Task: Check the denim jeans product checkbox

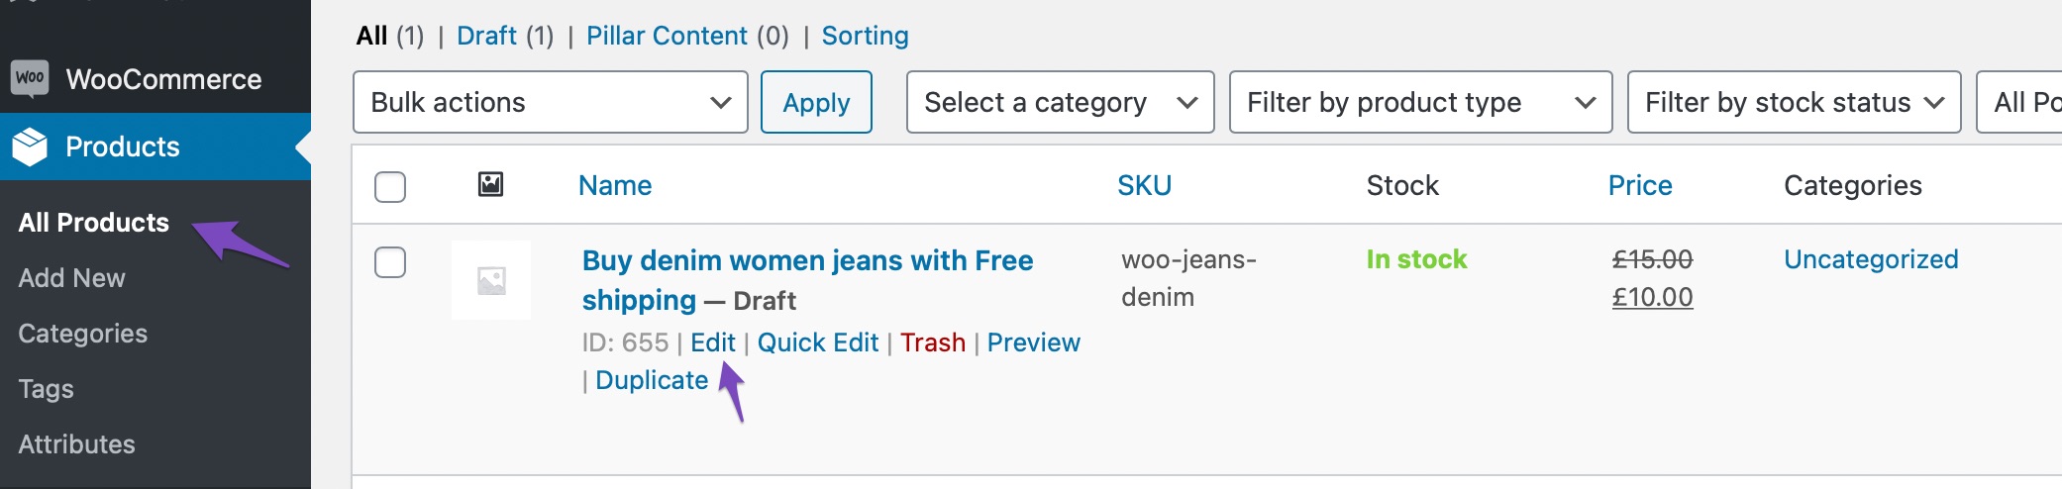Action: click(390, 262)
